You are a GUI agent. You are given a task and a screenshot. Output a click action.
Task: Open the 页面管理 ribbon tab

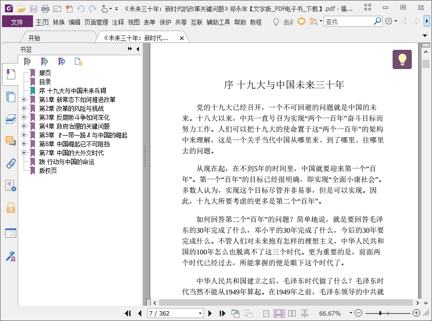tap(96, 22)
